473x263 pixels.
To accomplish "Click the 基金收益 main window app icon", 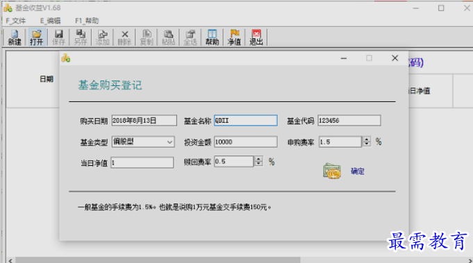I will point(8,8).
